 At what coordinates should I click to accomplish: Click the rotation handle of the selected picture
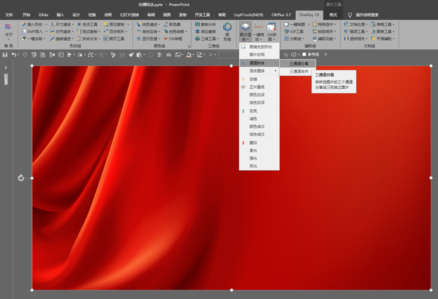(21, 178)
